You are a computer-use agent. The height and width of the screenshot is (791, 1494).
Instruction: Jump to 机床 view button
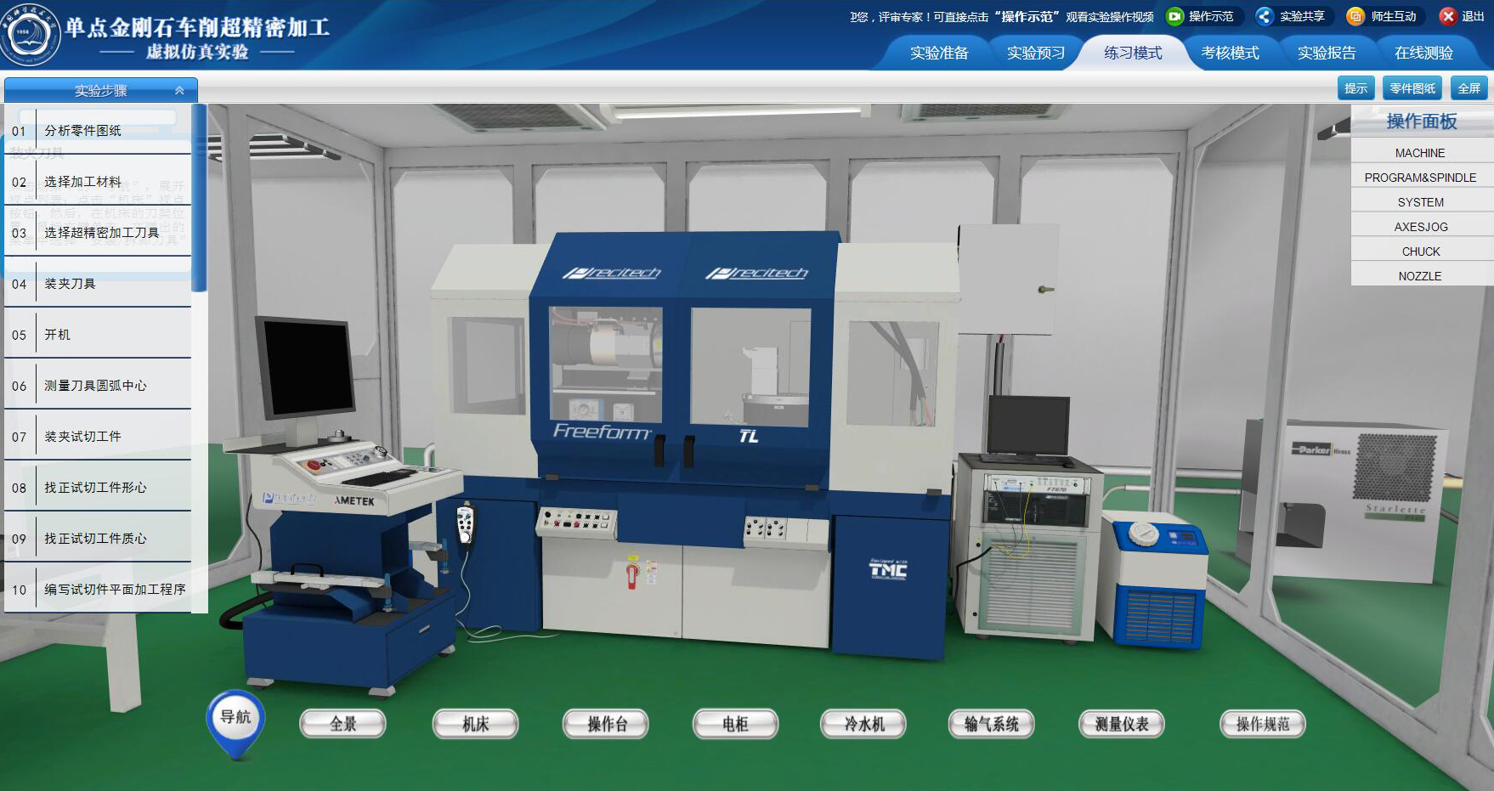pyautogui.click(x=475, y=724)
